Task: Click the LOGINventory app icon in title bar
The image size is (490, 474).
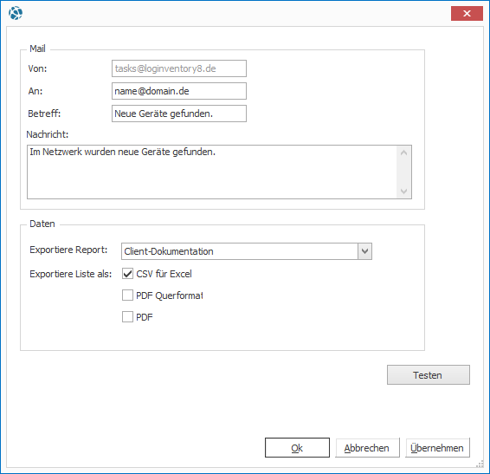Action: point(16,13)
